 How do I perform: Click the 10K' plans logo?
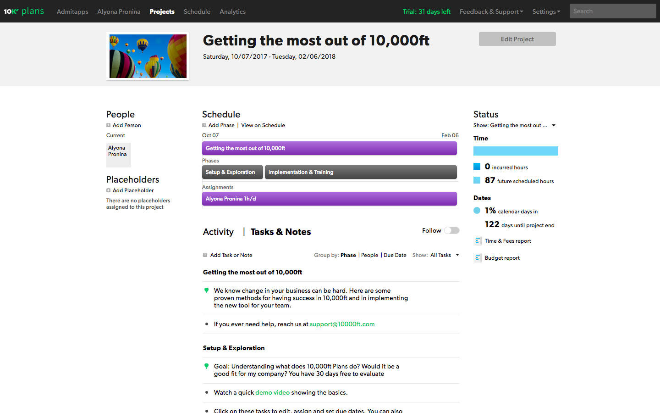[x=24, y=11]
